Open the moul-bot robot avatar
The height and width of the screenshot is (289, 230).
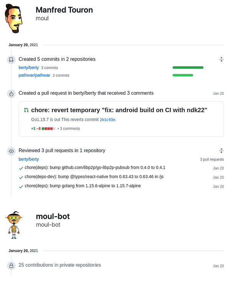click(x=14, y=225)
